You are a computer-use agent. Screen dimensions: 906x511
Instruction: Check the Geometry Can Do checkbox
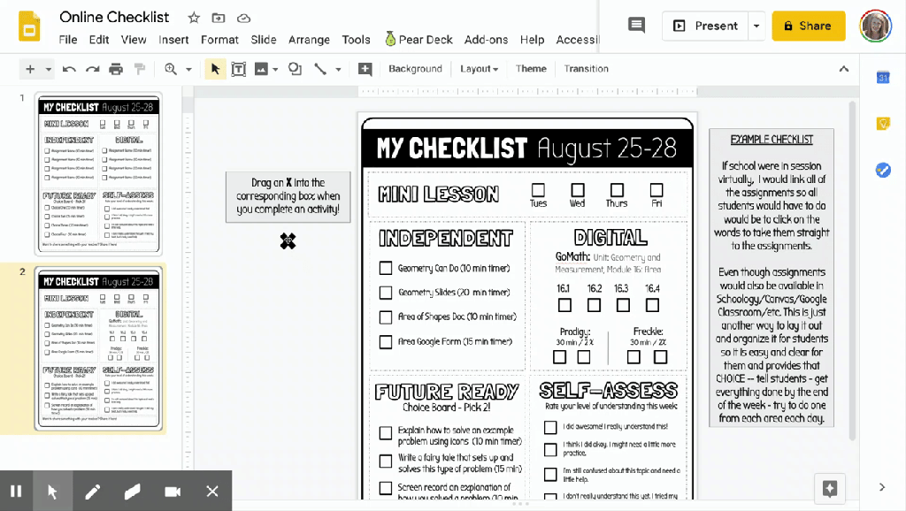[x=386, y=268]
